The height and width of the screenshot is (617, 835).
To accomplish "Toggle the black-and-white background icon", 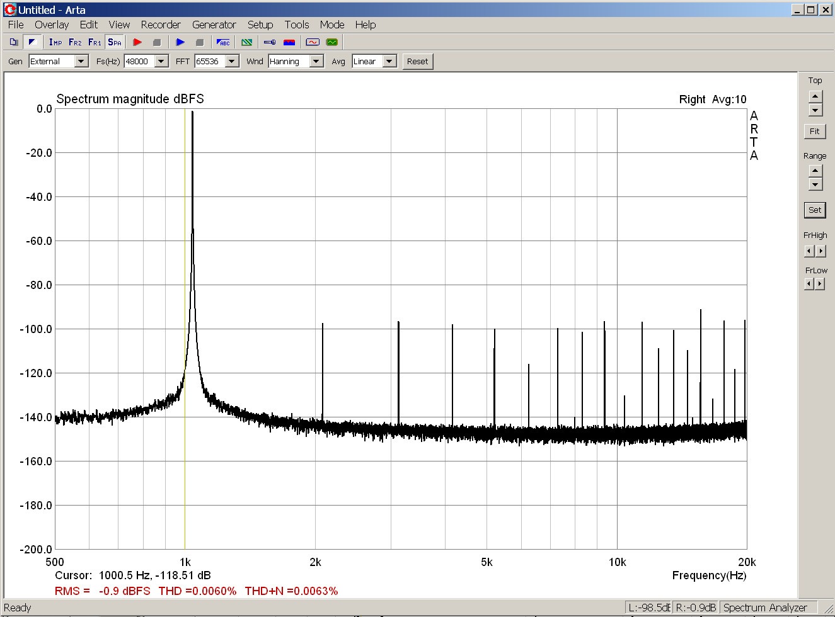I will pos(32,42).
